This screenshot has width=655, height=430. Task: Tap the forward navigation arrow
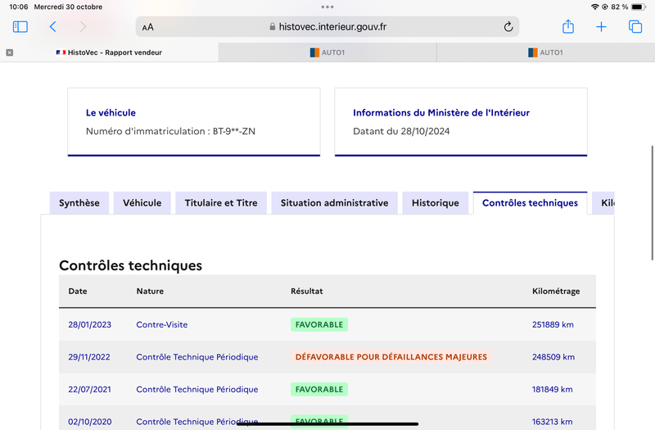coord(84,27)
